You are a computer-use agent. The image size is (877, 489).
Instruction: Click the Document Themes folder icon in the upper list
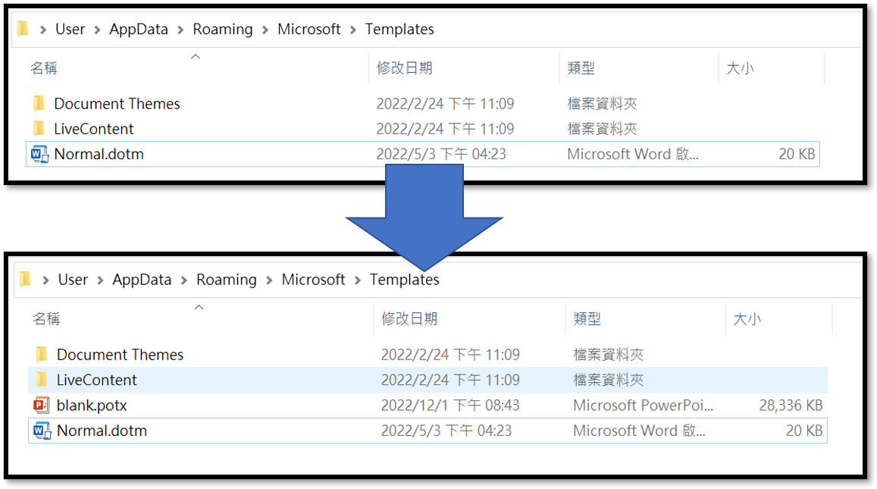point(39,104)
